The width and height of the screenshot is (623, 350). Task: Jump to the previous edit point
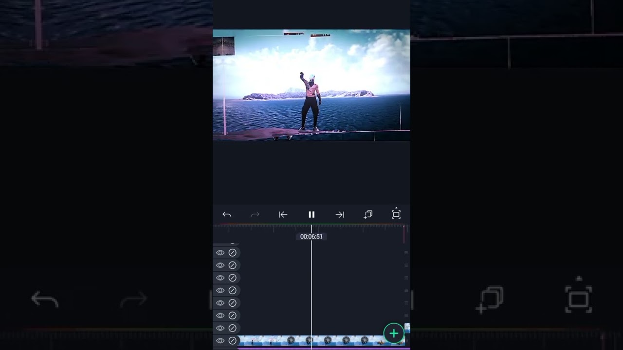coord(283,214)
